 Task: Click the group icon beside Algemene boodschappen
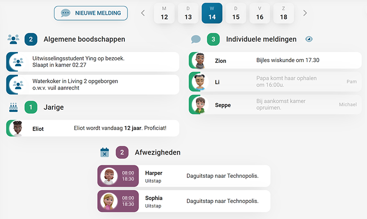[x=13, y=39]
